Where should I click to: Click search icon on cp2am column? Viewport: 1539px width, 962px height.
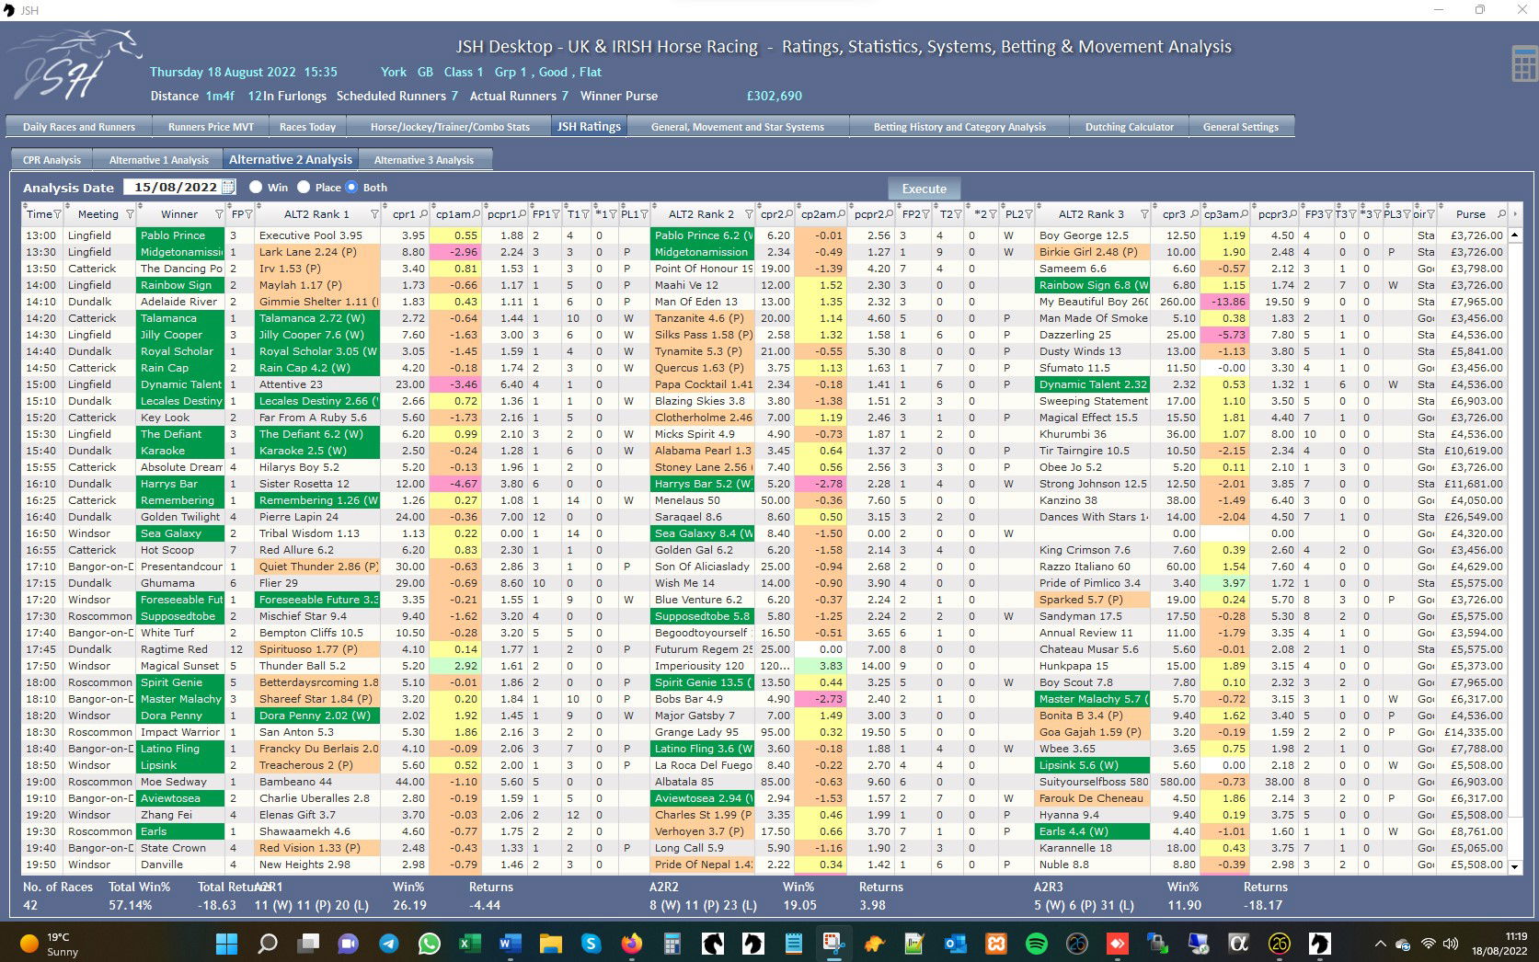(841, 214)
